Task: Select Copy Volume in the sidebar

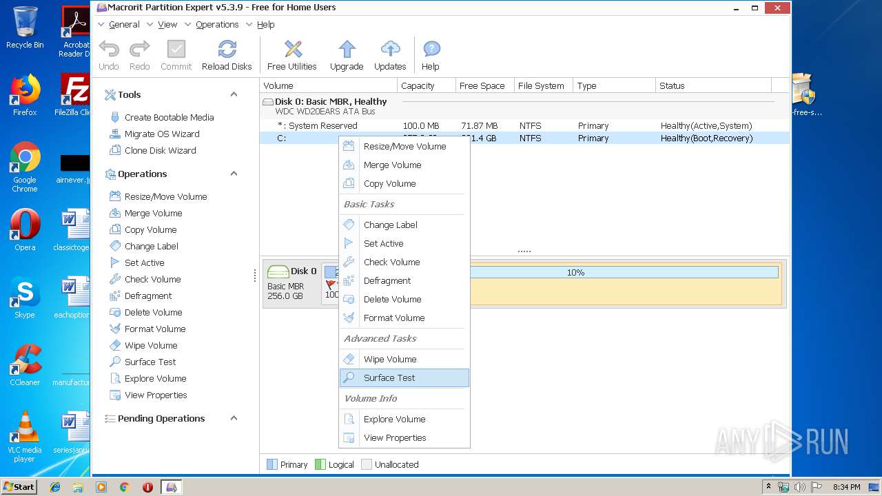Action: click(x=143, y=229)
